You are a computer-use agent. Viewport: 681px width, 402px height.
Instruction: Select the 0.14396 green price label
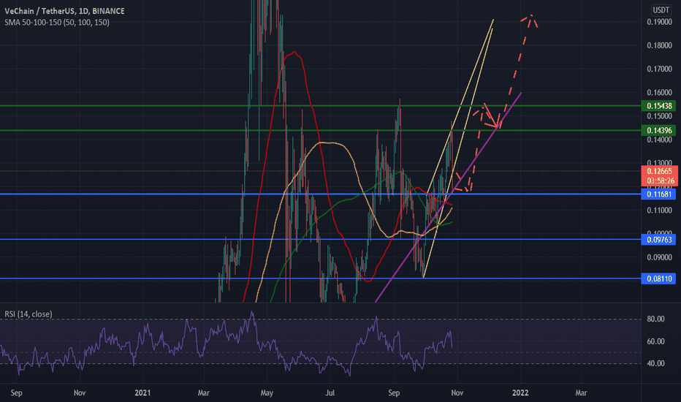pos(658,130)
